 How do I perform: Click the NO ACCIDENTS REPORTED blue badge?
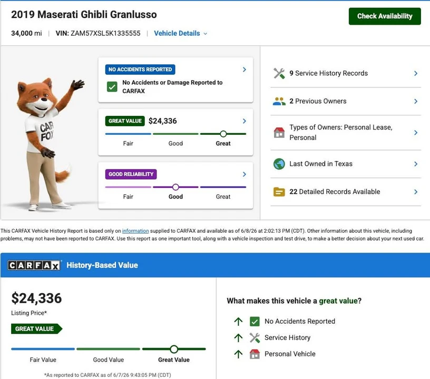click(140, 69)
